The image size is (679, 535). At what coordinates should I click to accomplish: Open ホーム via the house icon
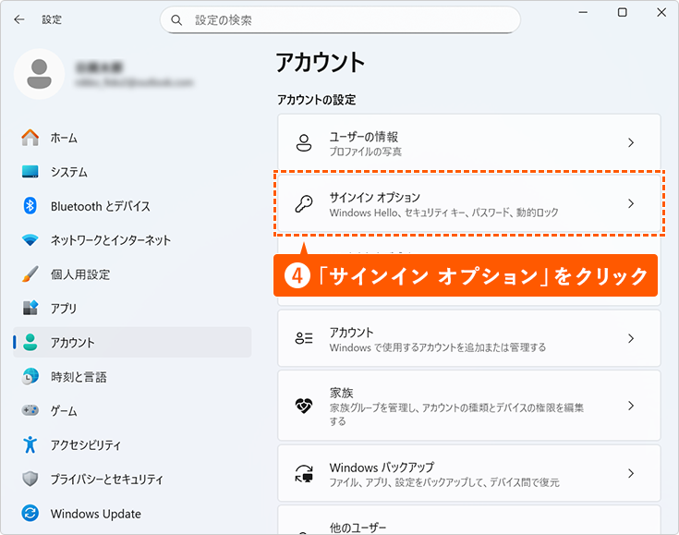tap(30, 138)
